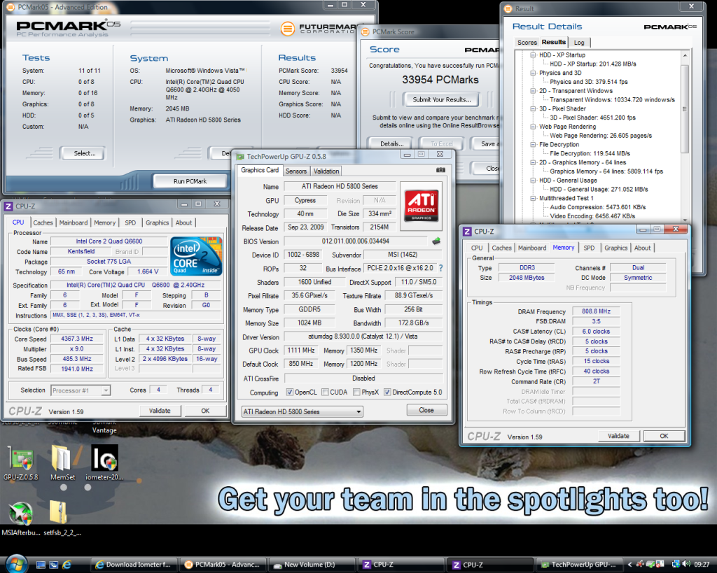Show hidden tray icons arrow
717x573 pixels.
pyautogui.click(x=629, y=565)
